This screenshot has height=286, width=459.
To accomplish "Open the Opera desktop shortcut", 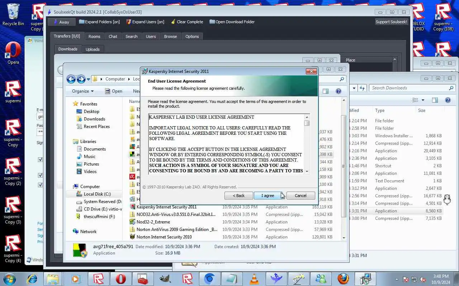I will (13, 53).
